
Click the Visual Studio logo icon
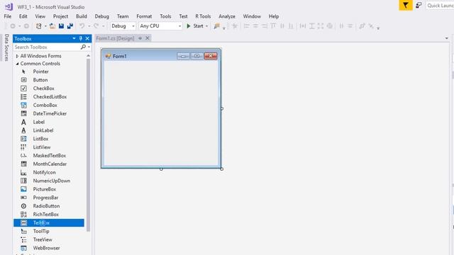9,6
